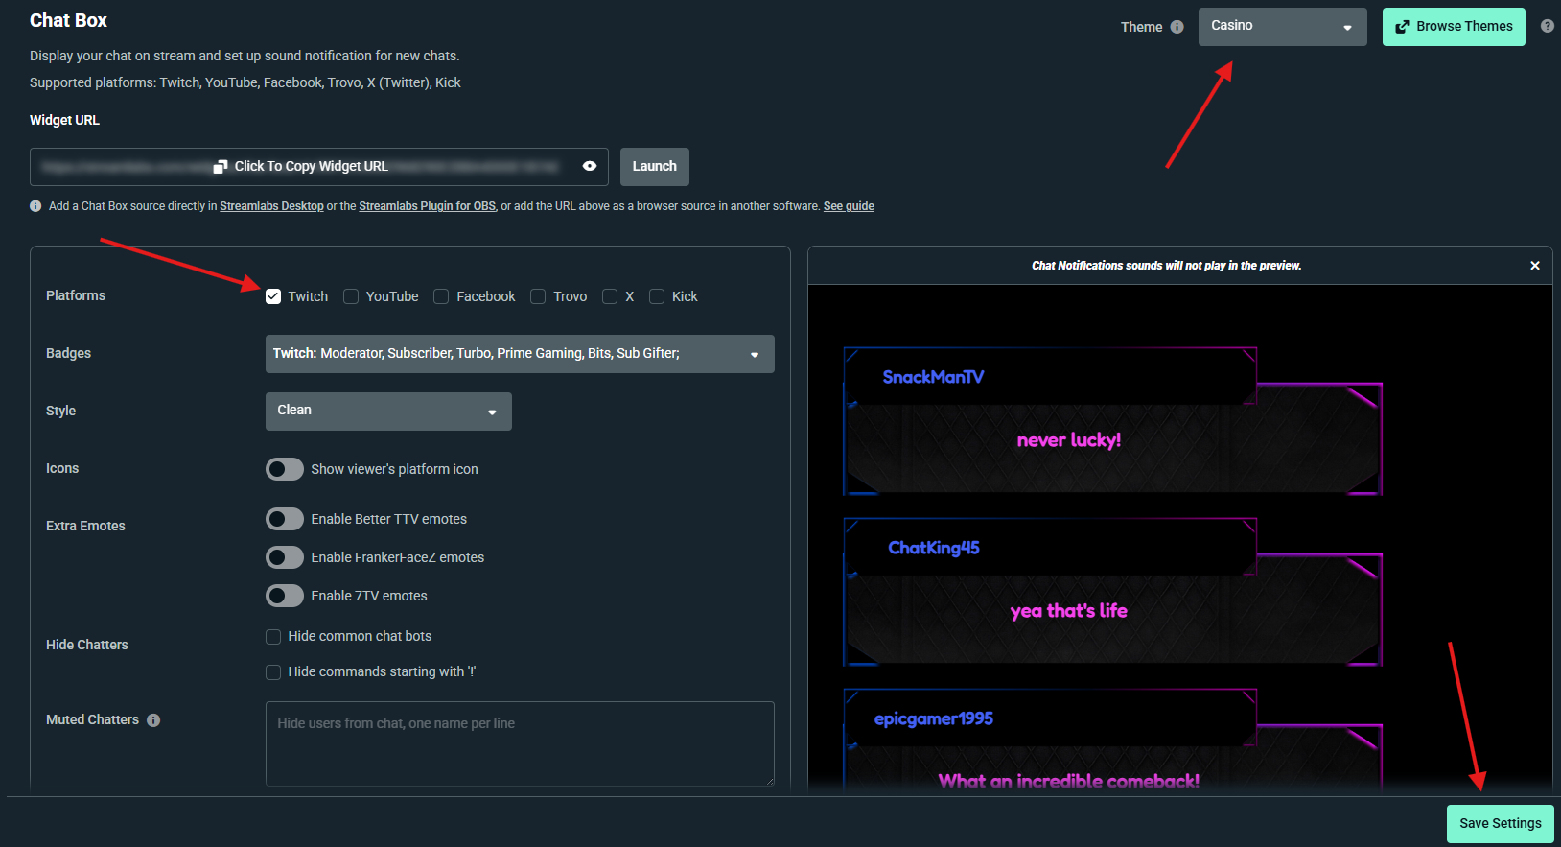Expand the Badges dropdown
Viewport: 1561px width, 847px height.
pyautogui.click(x=520, y=354)
